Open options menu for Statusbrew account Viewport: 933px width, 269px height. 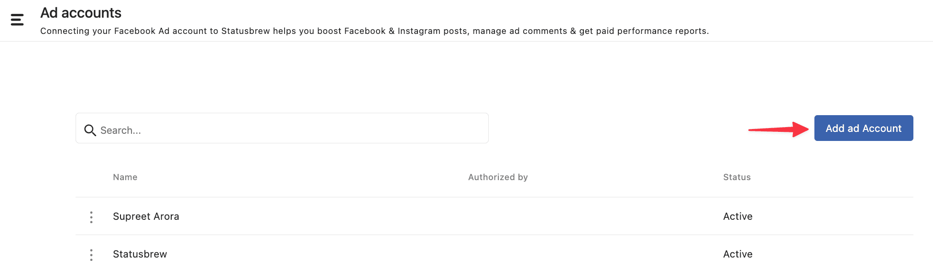tap(91, 255)
